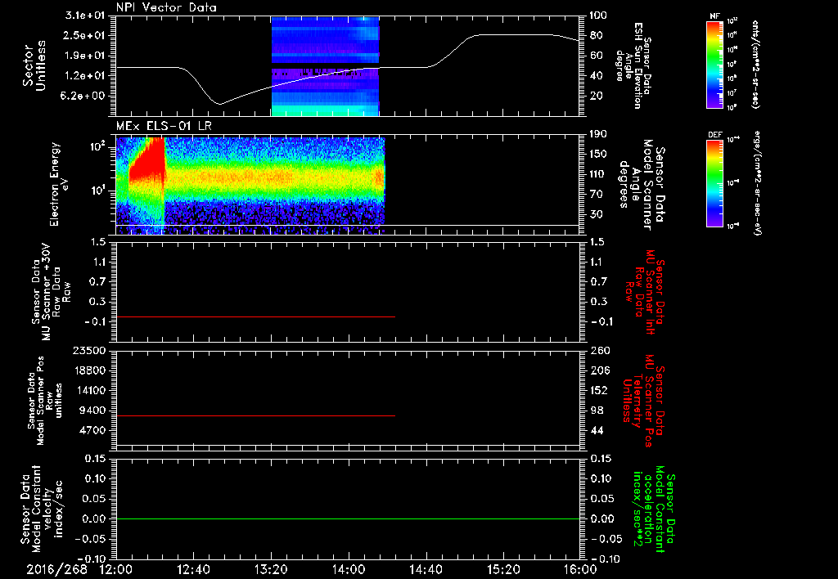Click the 152 telemetry axis tick label
Screen dimensions: 838x579
pos(600,390)
